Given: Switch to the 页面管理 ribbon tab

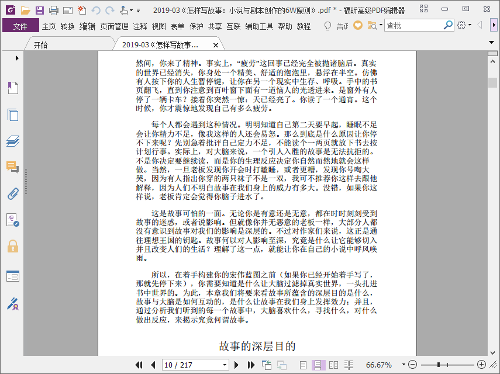Looking at the screenshot, I should (114, 26).
